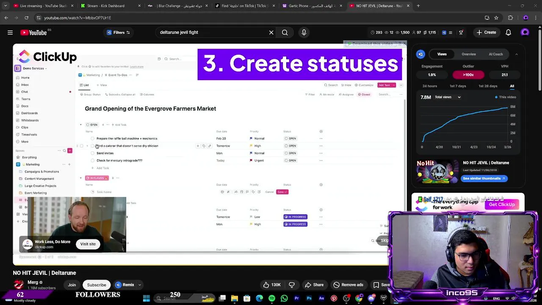Switch to the Blur Challenge browser tab
Screen dimensions: 542x305
(x=178, y=6)
